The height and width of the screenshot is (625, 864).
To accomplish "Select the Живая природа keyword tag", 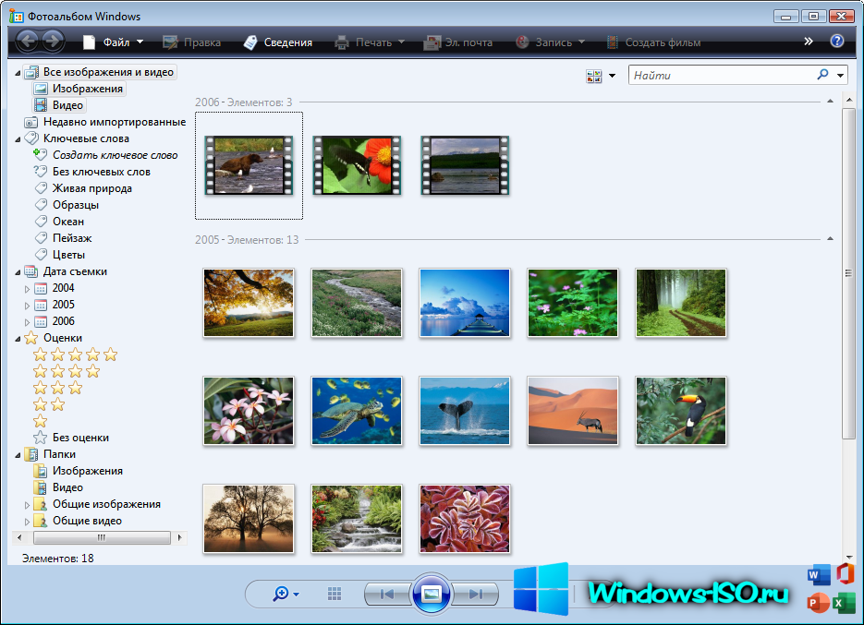I will tap(83, 188).
